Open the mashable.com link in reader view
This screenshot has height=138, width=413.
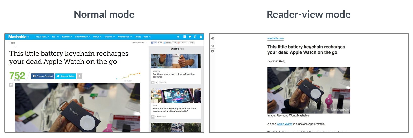click(275, 38)
